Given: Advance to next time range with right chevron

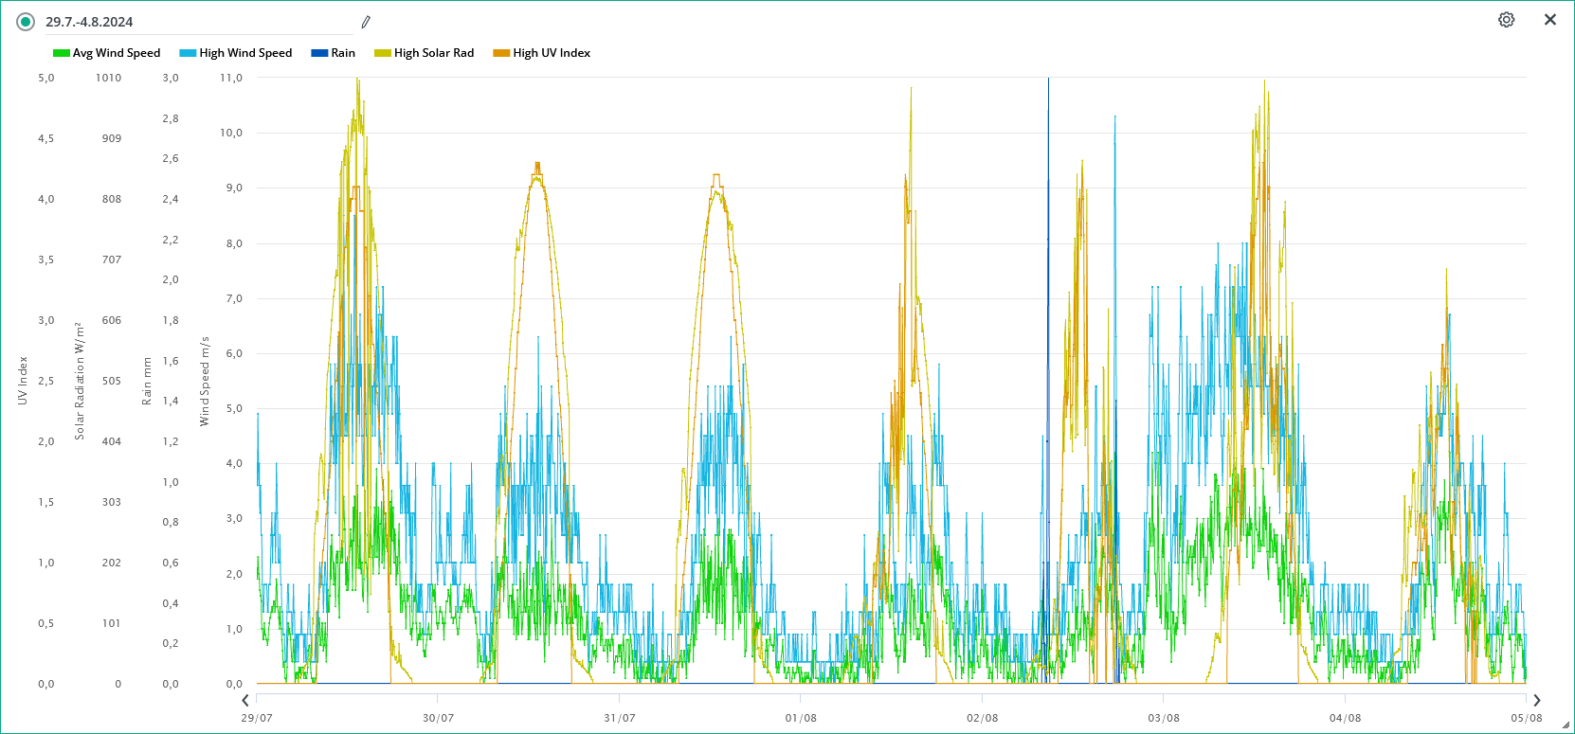Looking at the screenshot, I should click(x=1537, y=701).
